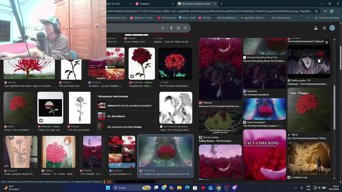Open the YouTube Music bookmark

coord(167,18)
